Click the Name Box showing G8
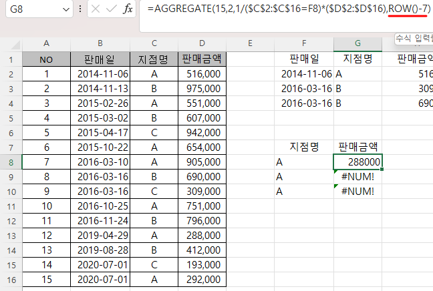The image size is (433, 291). pyautogui.click(x=39, y=9)
